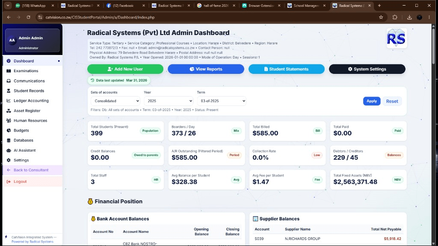The height and width of the screenshot is (246, 438).
Task: Switch to the Facebook browser tab
Action: [x=125, y=6]
